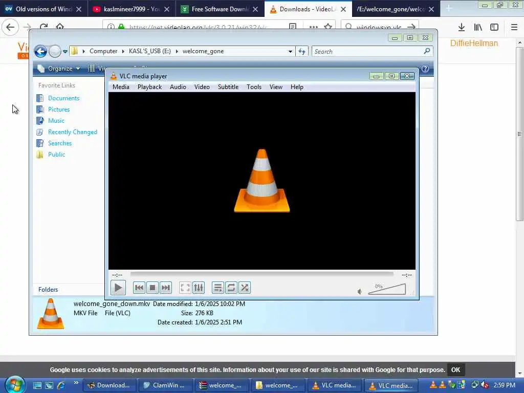Start playback with the VLC Play button
524x393 pixels.
point(118,288)
